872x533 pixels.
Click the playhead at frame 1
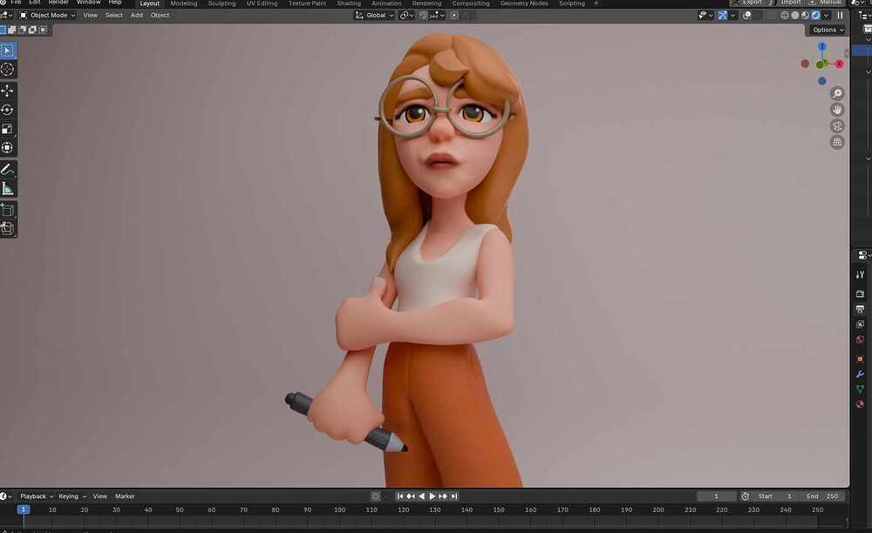click(x=24, y=509)
